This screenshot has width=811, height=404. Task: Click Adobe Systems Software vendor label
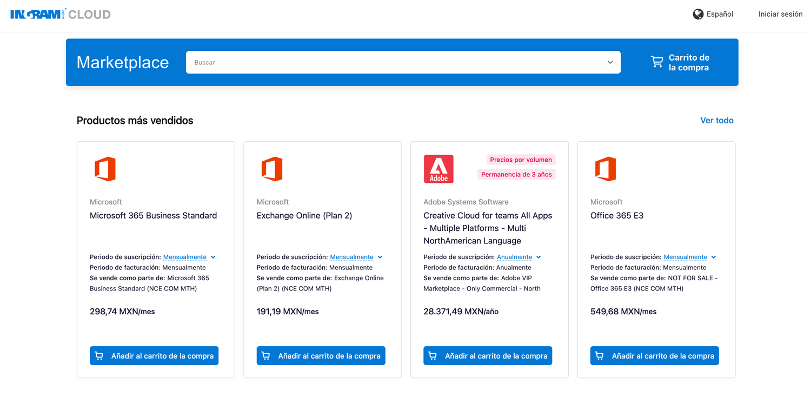coord(466,202)
